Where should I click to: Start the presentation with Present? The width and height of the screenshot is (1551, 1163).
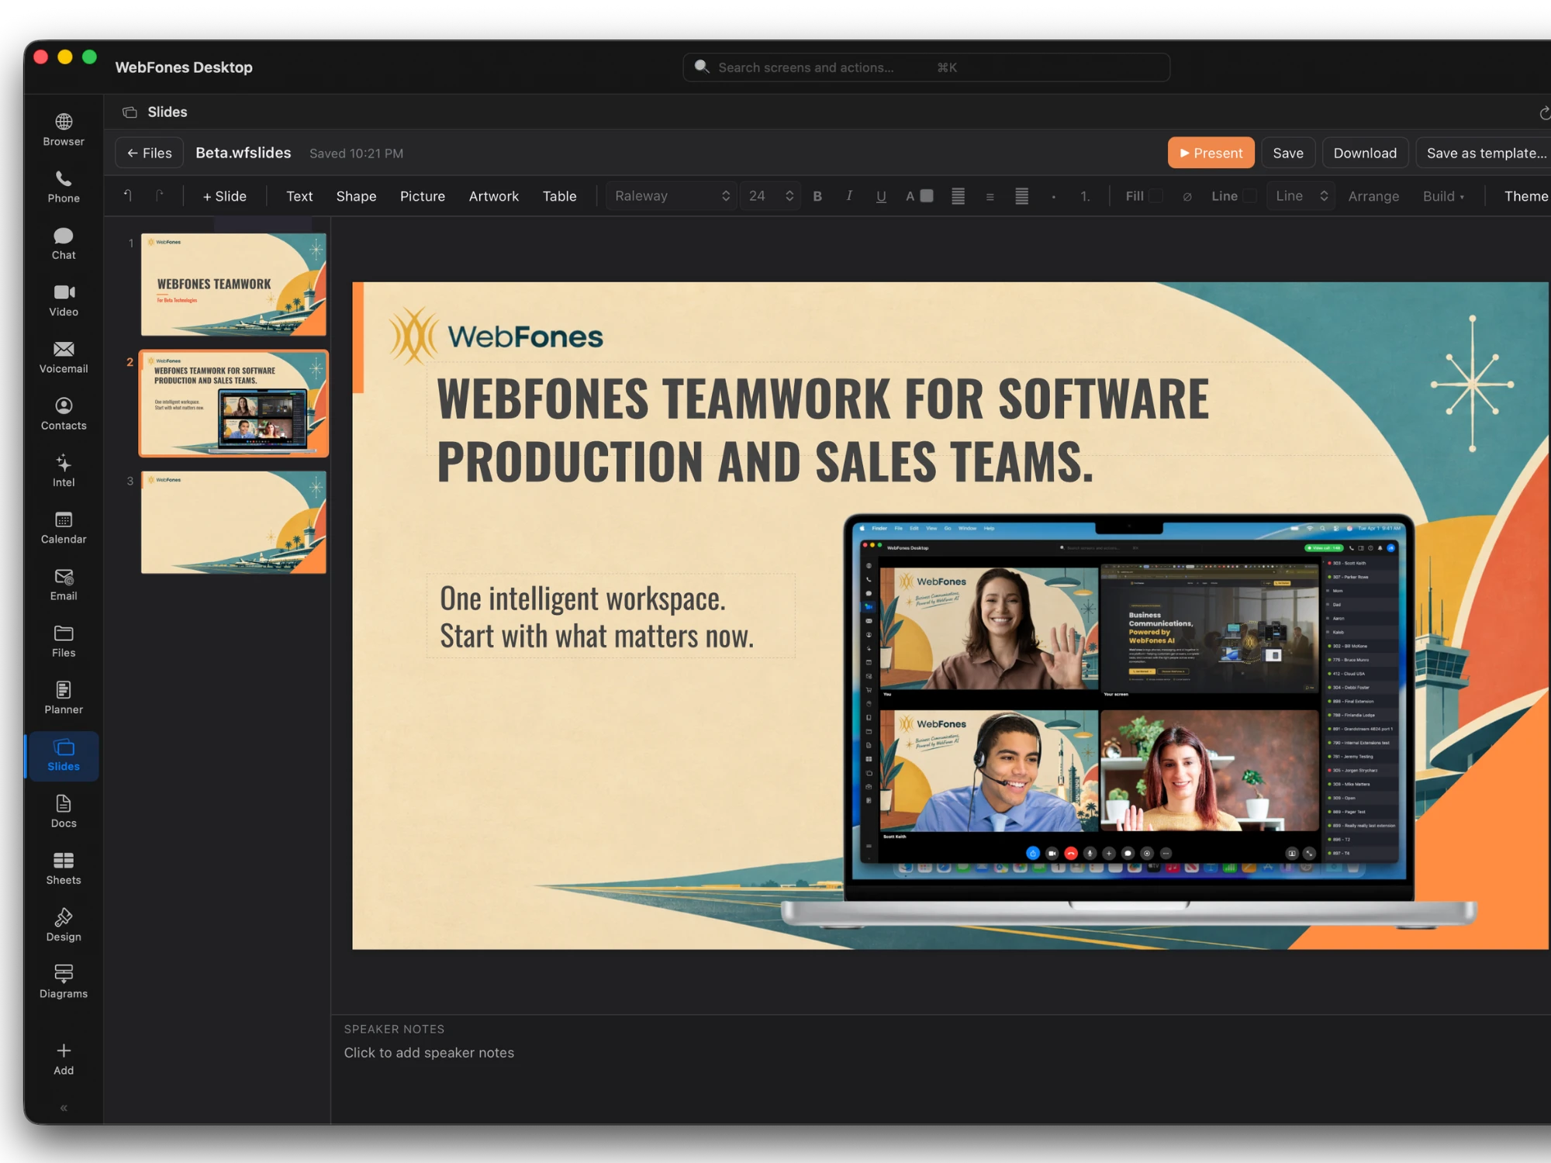coord(1211,153)
